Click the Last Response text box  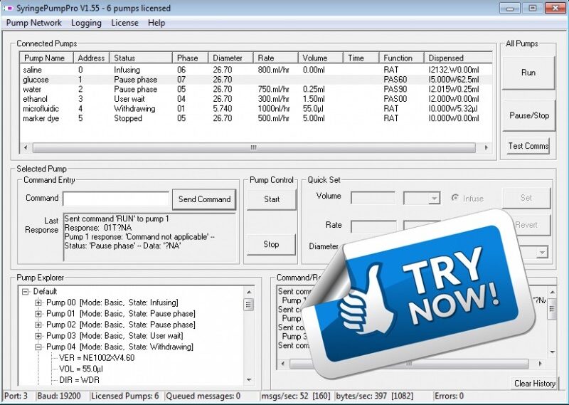point(149,237)
